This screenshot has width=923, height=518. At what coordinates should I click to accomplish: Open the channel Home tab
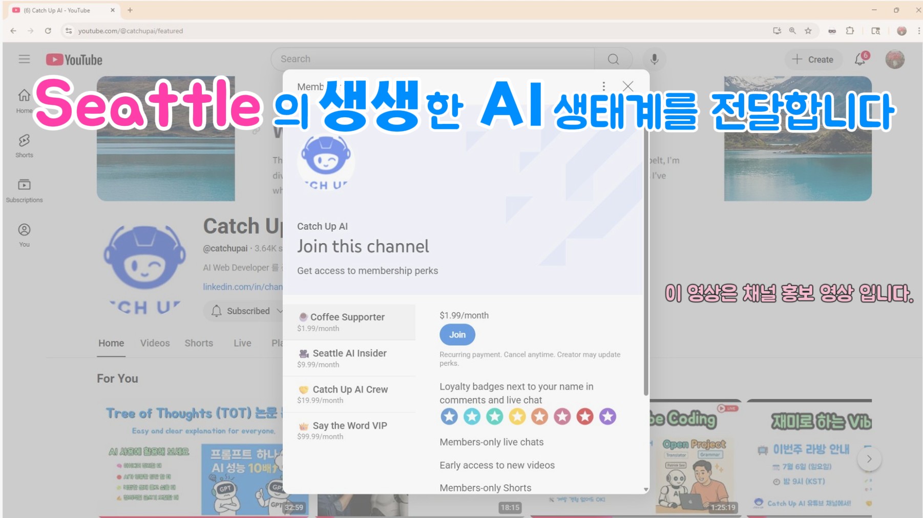point(111,343)
